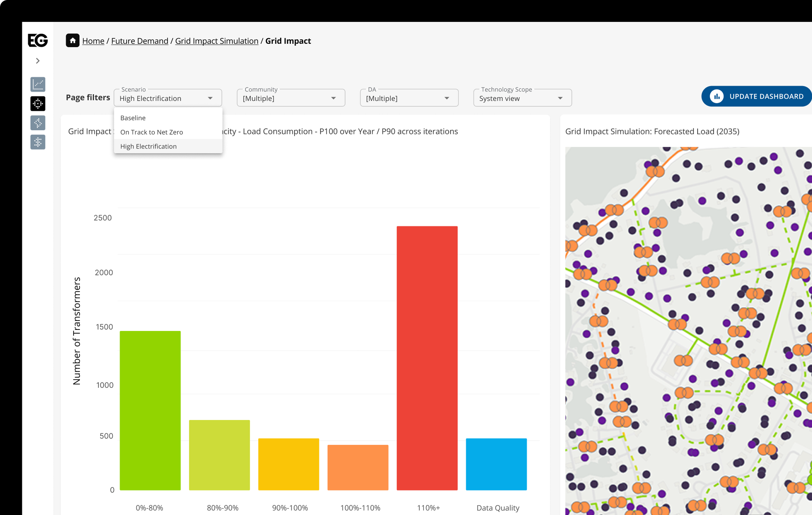Click 'Grid Impact Simulation: Forecasted Load (2035)' title
Screen dimensions: 812x515
(x=652, y=131)
